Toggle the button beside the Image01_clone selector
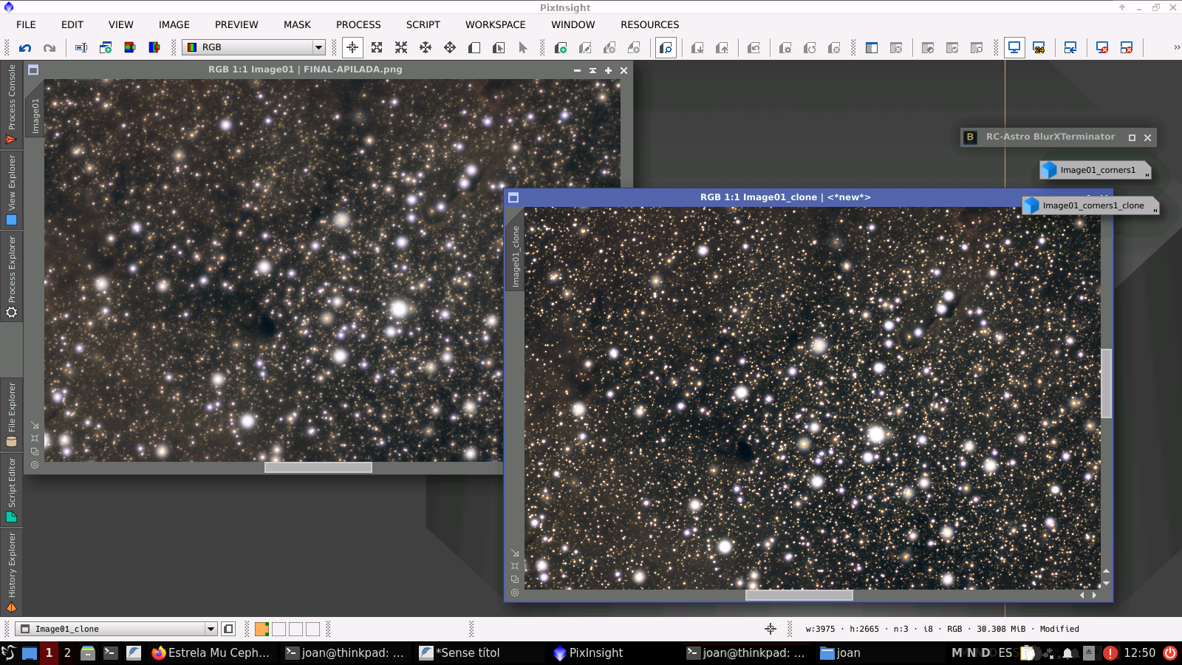The height and width of the screenshot is (665, 1182). 228,629
